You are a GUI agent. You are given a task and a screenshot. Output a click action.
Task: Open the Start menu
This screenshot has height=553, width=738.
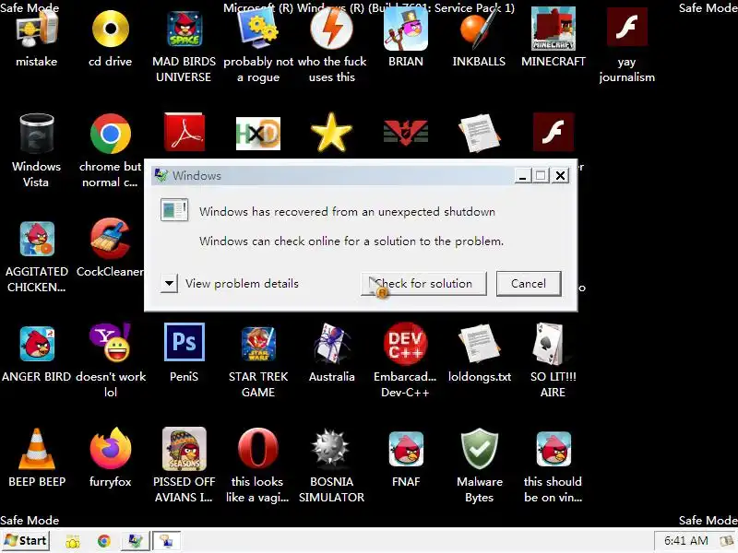[26, 541]
